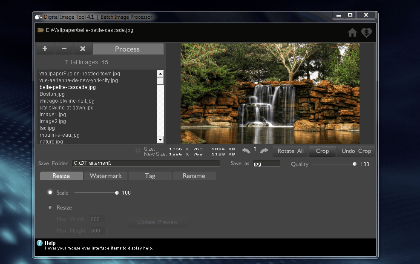This screenshot has width=420, height=264.
Task: Rotate image right with the redo arrow
Action: tap(264, 150)
